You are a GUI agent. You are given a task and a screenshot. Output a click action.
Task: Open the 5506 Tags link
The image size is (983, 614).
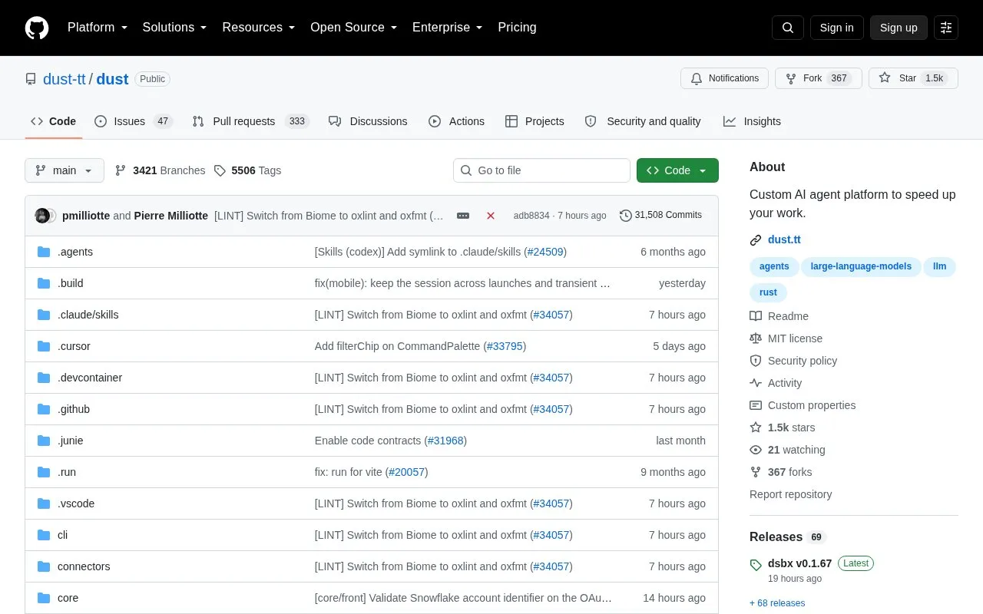[247, 170]
